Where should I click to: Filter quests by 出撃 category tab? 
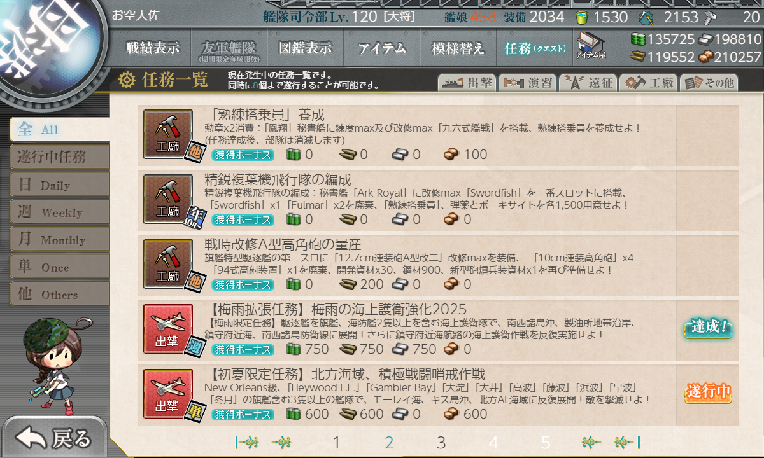pos(466,83)
